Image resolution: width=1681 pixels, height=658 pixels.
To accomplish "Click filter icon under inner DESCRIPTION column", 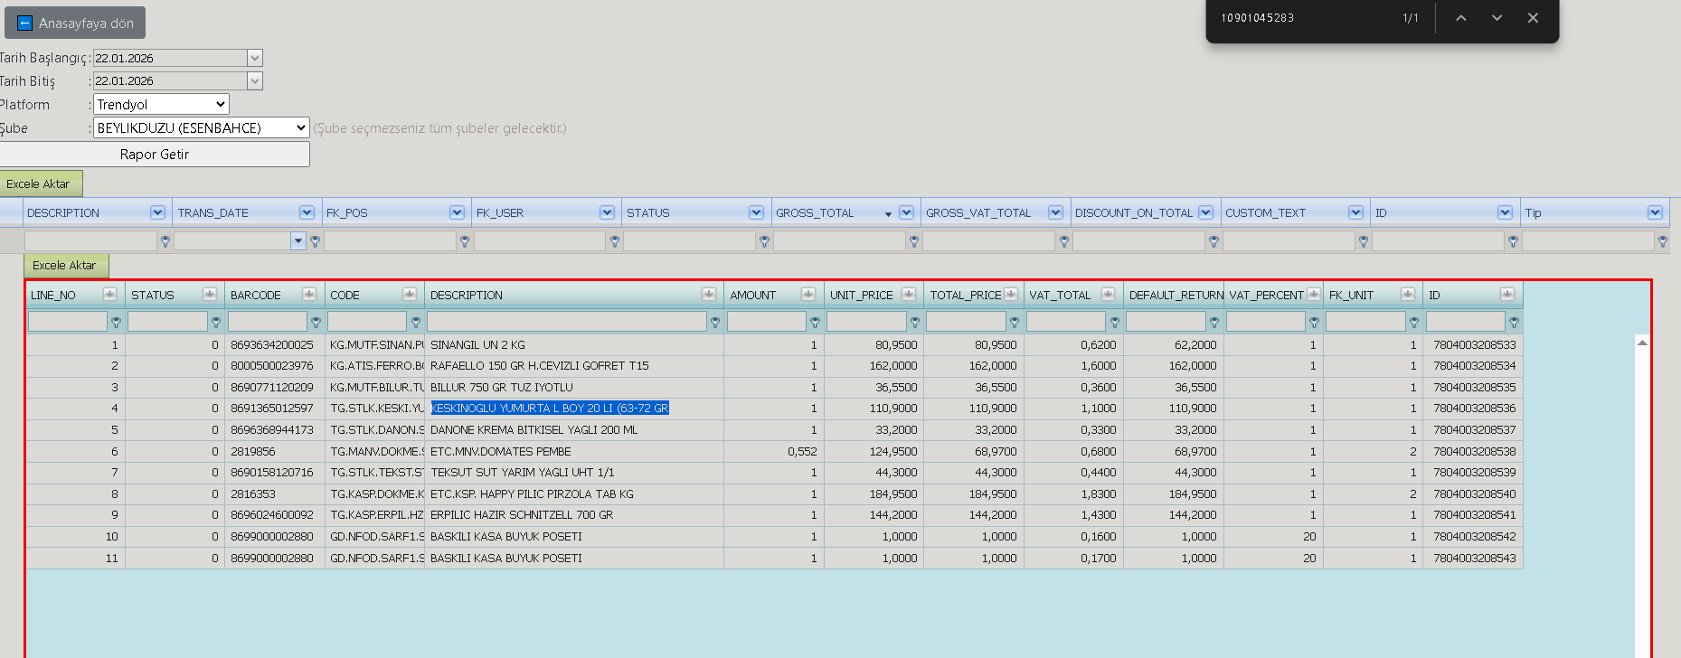I will tap(715, 322).
